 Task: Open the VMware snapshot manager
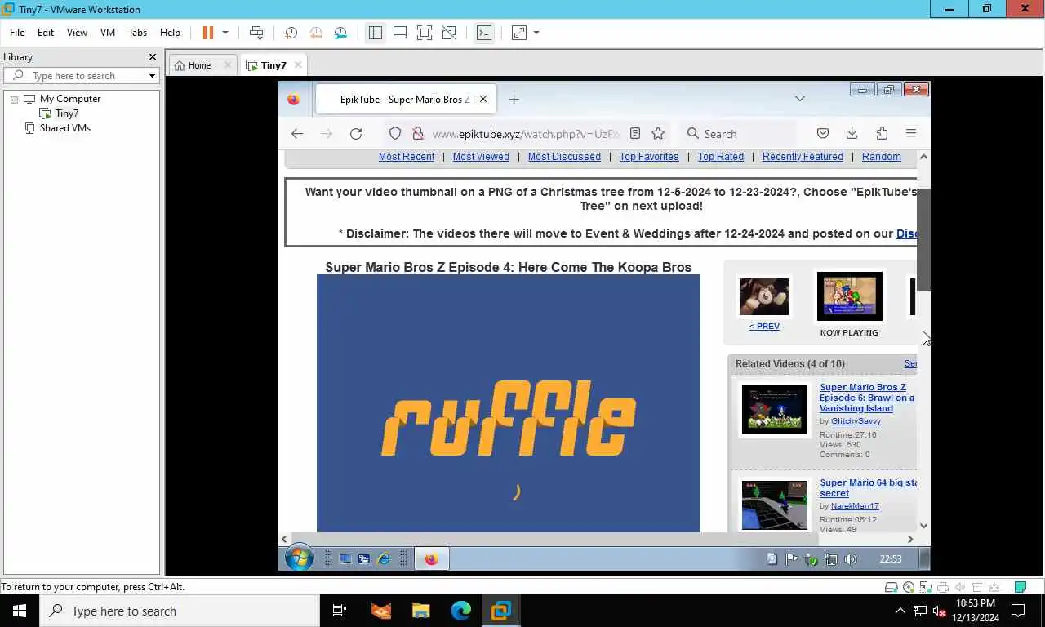tap(340, 33)
